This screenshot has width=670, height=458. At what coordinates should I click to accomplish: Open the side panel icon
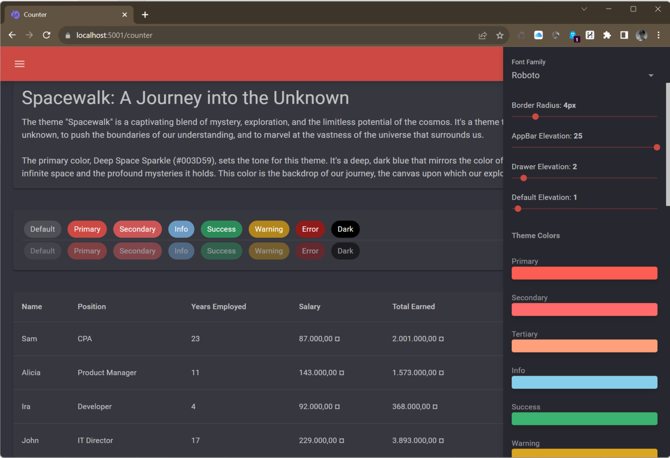pos(624,35)
